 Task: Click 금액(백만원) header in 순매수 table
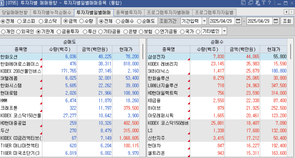click(x=242, y=49)
